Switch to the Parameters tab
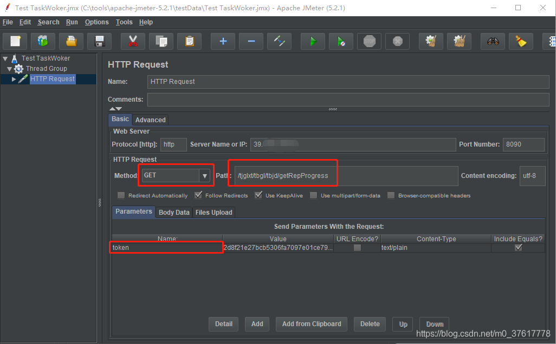The height and width of the screenshot is (344, 556). pyautogui.click(x=134, y=211)
